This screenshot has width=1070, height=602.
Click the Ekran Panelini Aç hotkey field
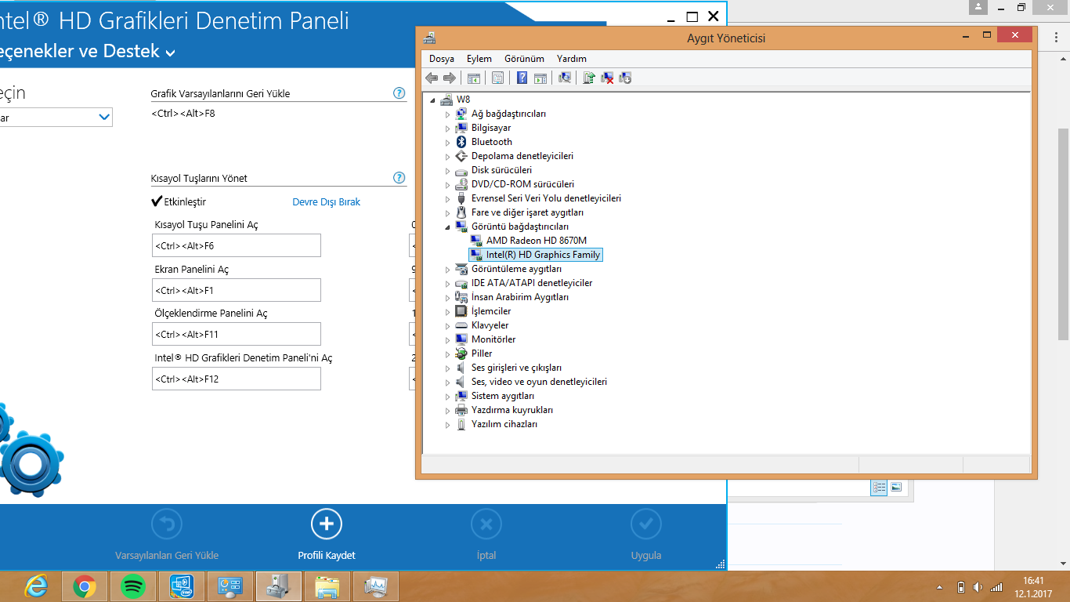237,290
